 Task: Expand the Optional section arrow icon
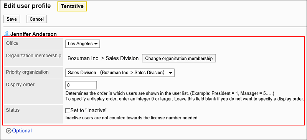point(8,131)
